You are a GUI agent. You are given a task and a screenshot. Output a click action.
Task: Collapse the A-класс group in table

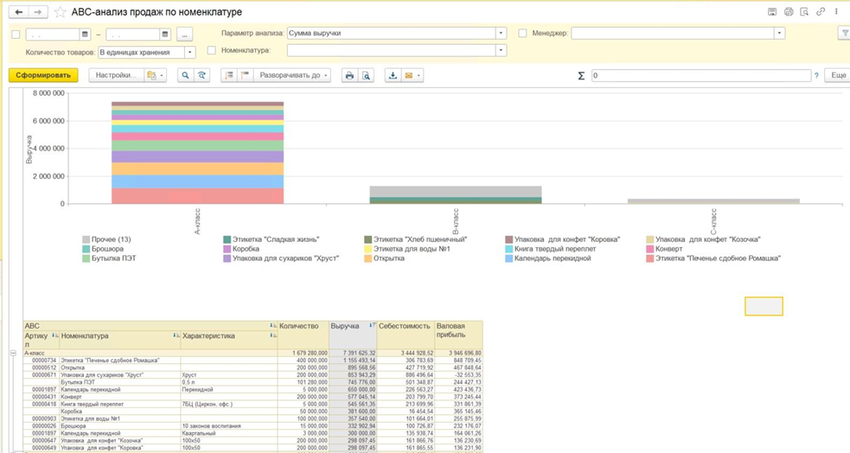[x=13, y=354]
